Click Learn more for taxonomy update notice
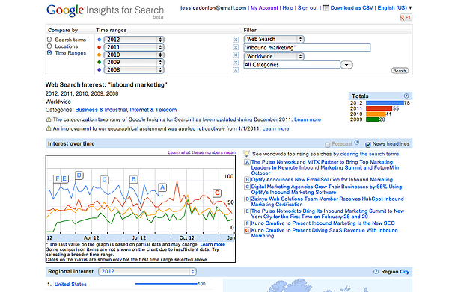This screenshot has width=449, height=292. [308, 119]
